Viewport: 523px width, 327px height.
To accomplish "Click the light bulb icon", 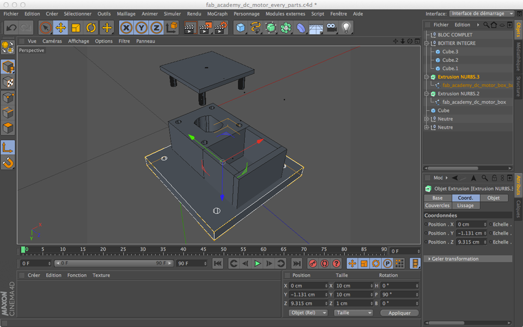I will pos(346,27).
